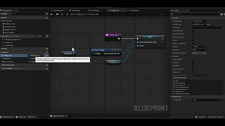Screen dimensions: 225x126
Task: Click the Add button in My Blueprint
Action: coord(4,14)
